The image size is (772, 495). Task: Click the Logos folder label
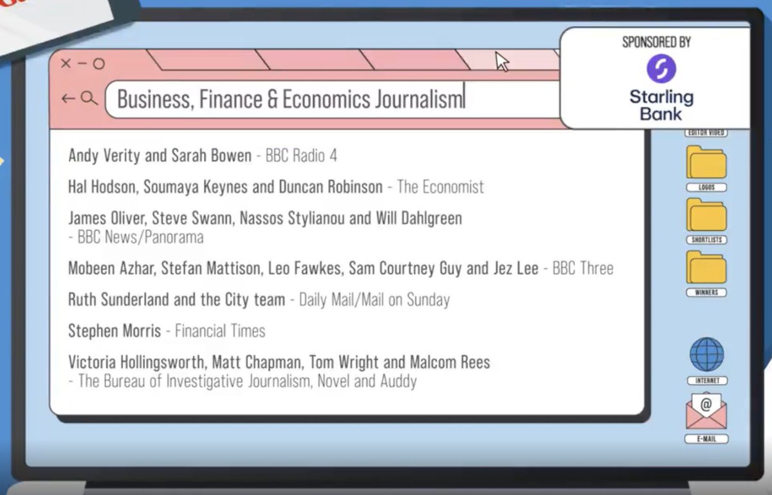706,187
